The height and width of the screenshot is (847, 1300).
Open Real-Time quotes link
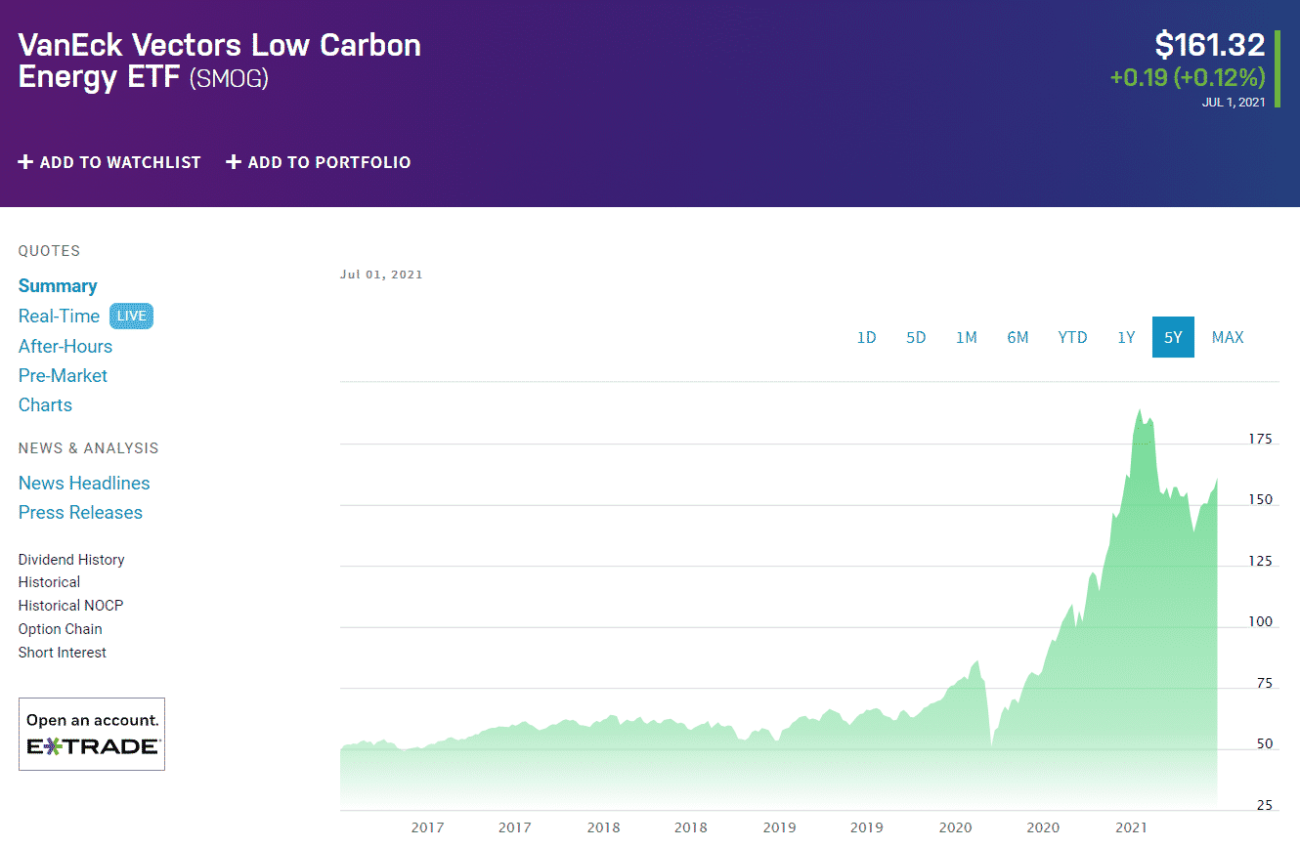click(59, 316)
